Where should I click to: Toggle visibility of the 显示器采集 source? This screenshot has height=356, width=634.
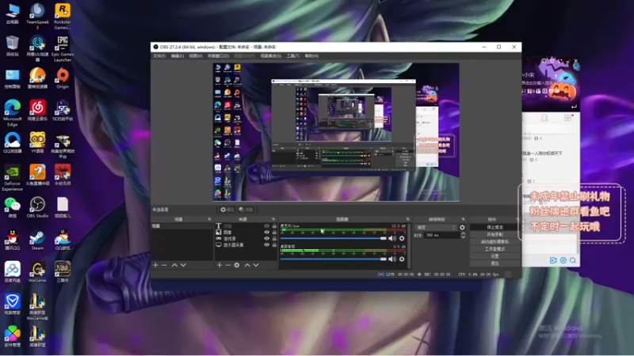[266, 245]
